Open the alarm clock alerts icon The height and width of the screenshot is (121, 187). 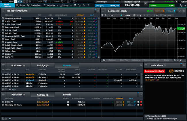[x=62, y=1]
